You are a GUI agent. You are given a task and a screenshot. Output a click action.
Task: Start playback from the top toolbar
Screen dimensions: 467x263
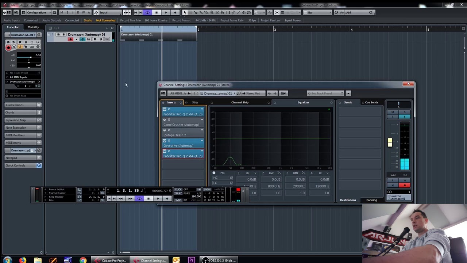(x=166, y=12)
